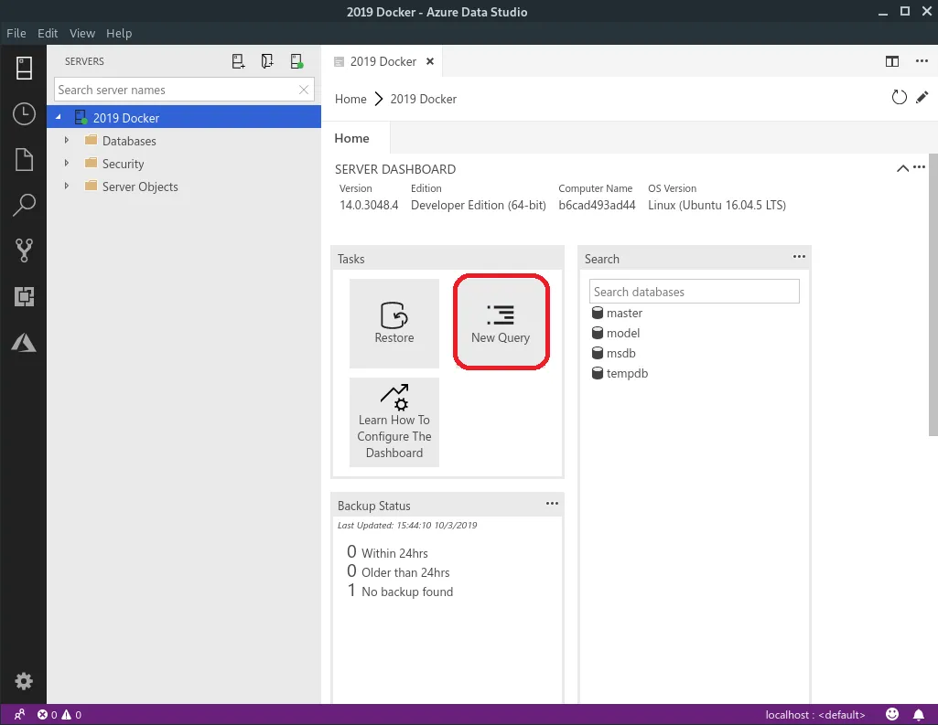The width and height of the screenshot is (938, 725).
Task: Click the status bar connection icon
Action: (20, 715)
